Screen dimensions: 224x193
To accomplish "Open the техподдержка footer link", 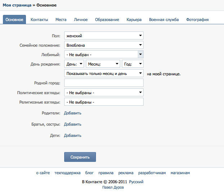I will click(67, 173).
